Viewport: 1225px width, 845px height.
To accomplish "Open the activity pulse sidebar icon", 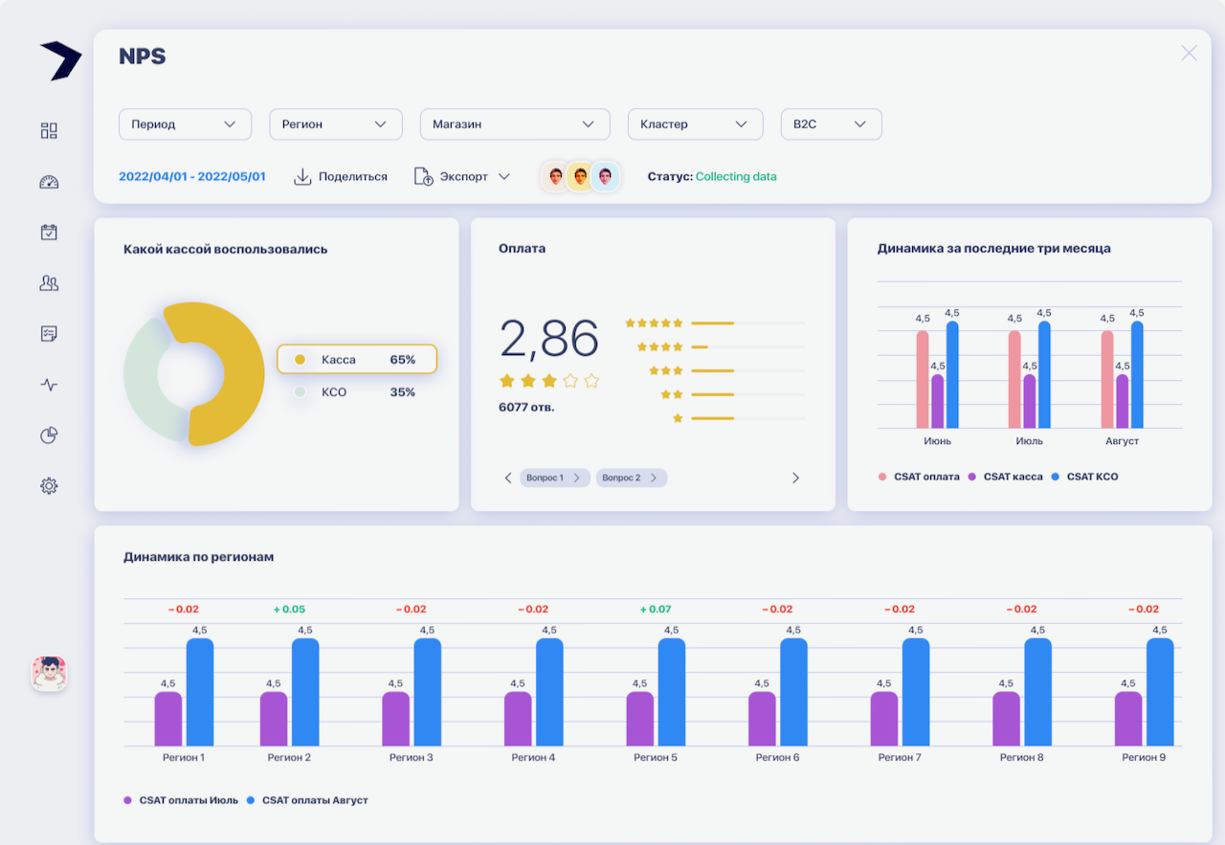I will pyautogui.click(x=49, y=385).
